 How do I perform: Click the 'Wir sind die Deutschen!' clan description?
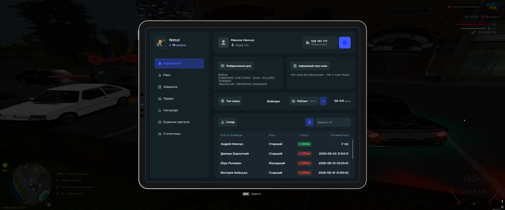pos(320,75)
